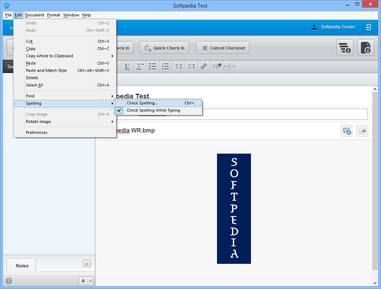Click the Softpedia Tester user avatar icon
Viewport: 381px width, 289px height.
(314, 27)
